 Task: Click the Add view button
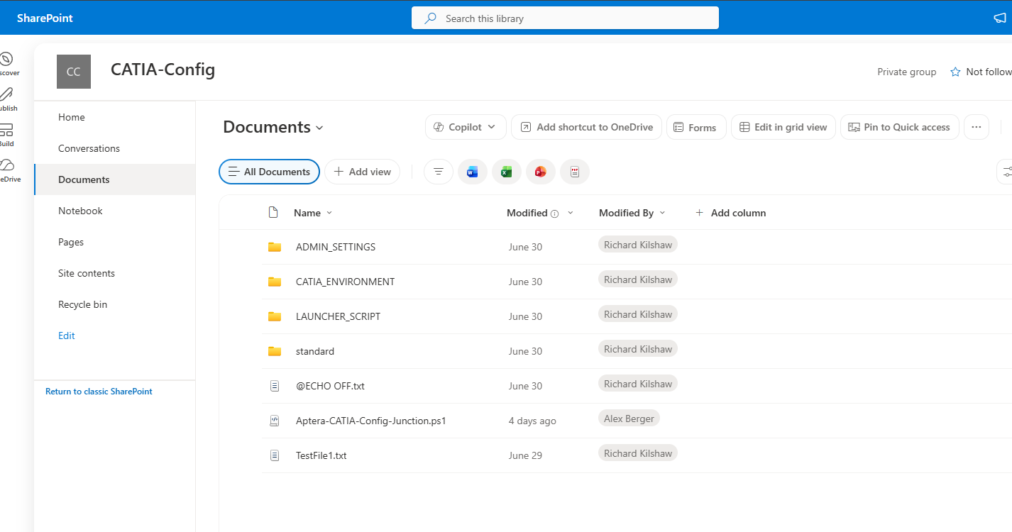(x=363, y=172)
